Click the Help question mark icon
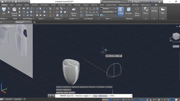Screen dimensions: 180x101 [x=159, y=2]
